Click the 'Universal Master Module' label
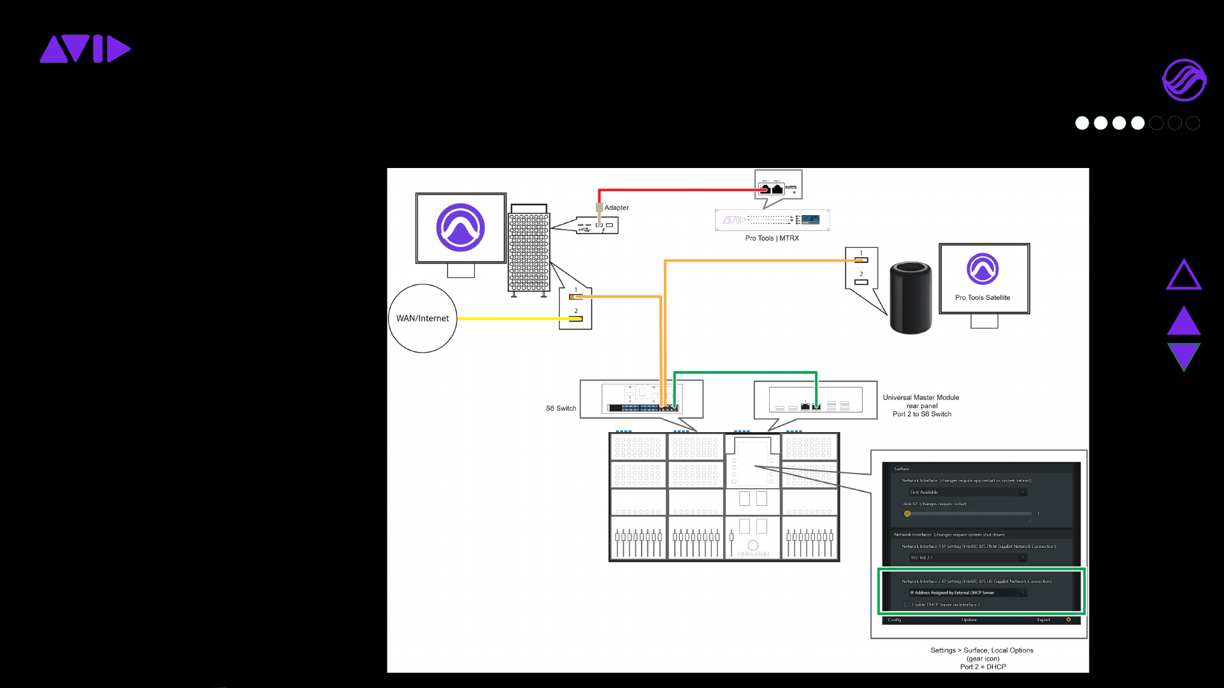 point(921,397)
